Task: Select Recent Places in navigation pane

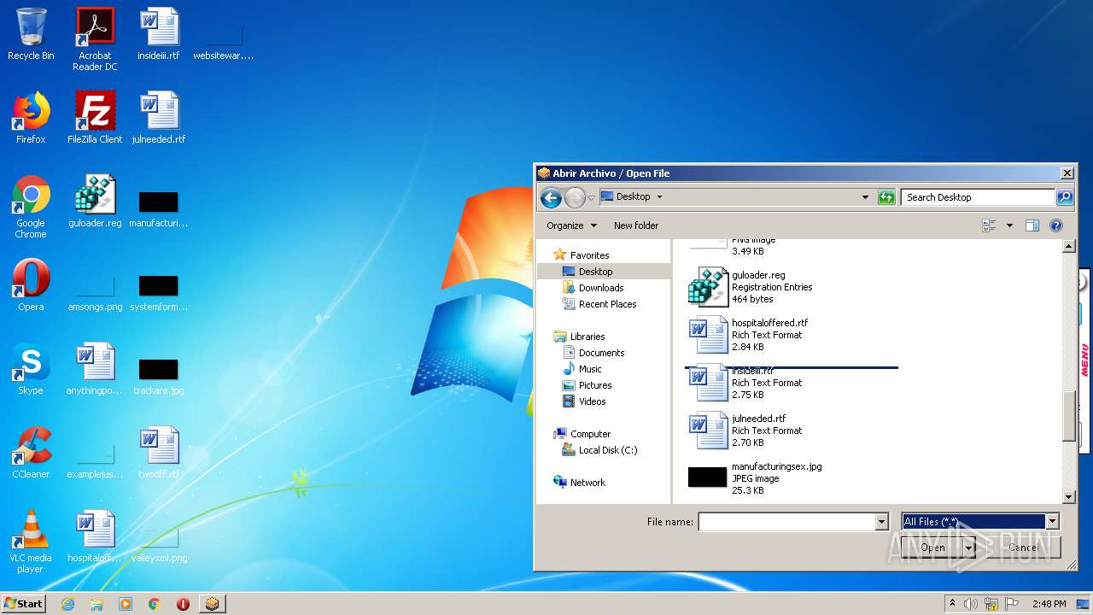Action: pos(599,304)
